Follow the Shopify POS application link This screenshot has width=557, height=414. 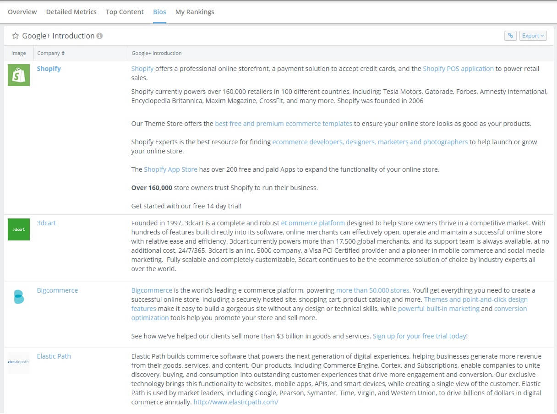coord(458,69)
